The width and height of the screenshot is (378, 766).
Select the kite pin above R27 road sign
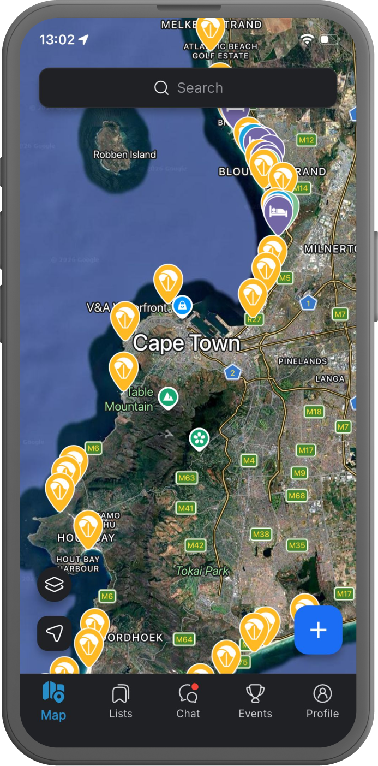tap(253, 295)
